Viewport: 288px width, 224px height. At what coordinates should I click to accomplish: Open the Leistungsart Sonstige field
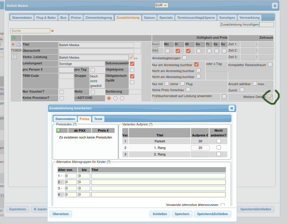tap(81, 63)
